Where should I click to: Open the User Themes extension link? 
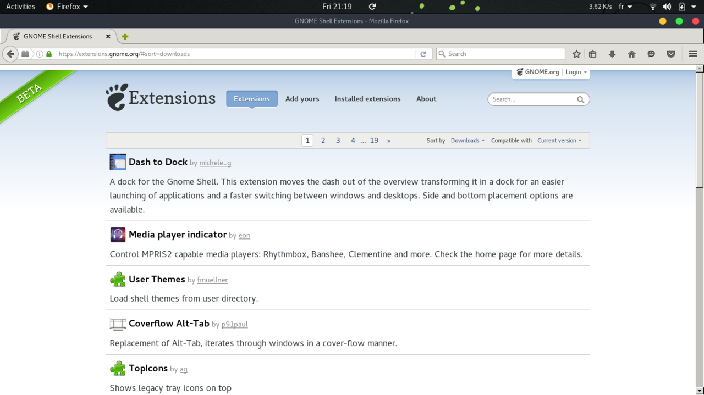[x=157, y=279]
